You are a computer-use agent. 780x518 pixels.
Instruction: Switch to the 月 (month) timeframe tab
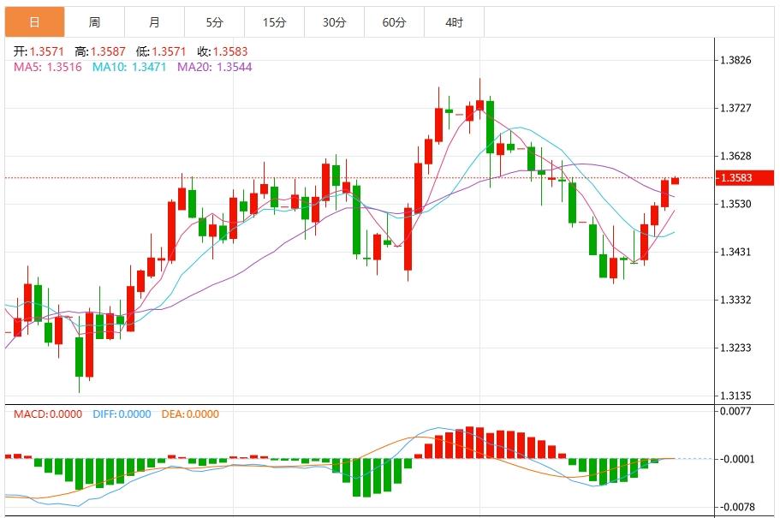tap(155, 19)
